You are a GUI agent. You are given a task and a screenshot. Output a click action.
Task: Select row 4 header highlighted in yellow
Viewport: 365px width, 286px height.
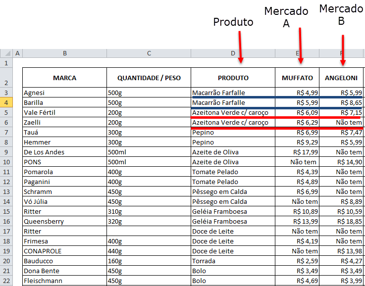point(6,102)
